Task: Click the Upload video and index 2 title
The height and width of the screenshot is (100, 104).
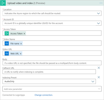Action: 21,3
